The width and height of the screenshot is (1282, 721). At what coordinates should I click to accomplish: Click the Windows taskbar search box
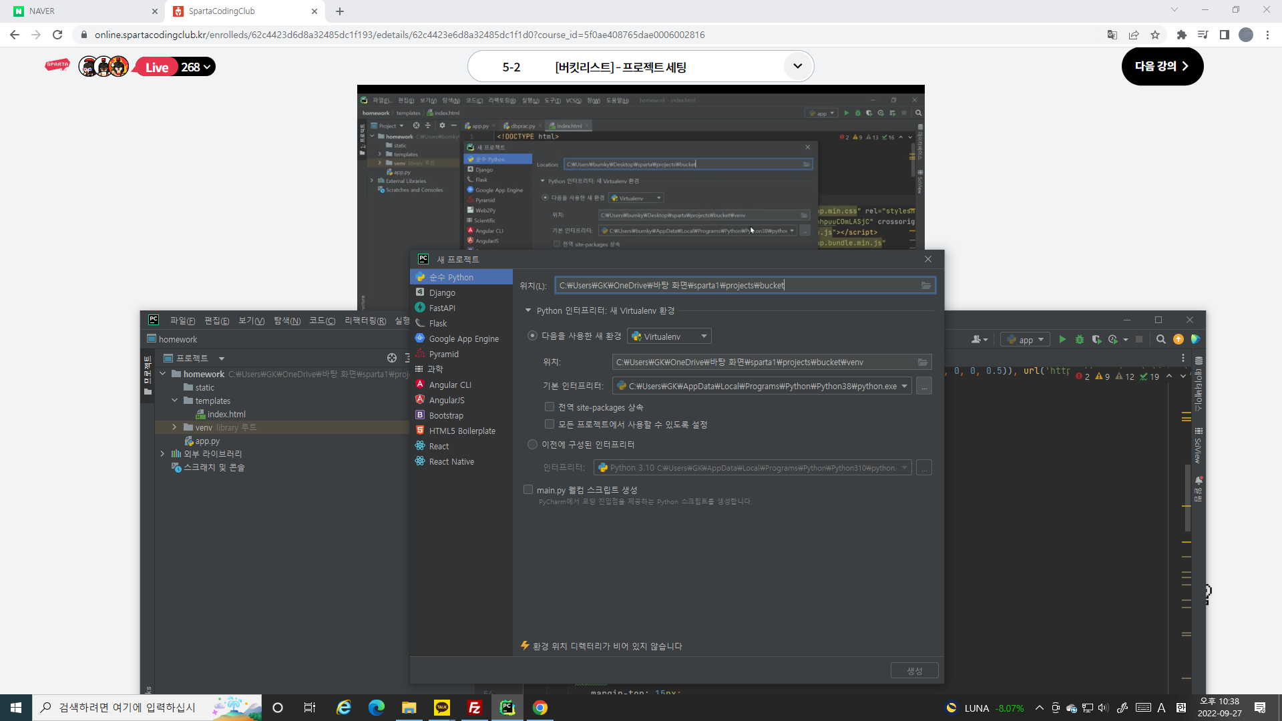tap(147, 708)
